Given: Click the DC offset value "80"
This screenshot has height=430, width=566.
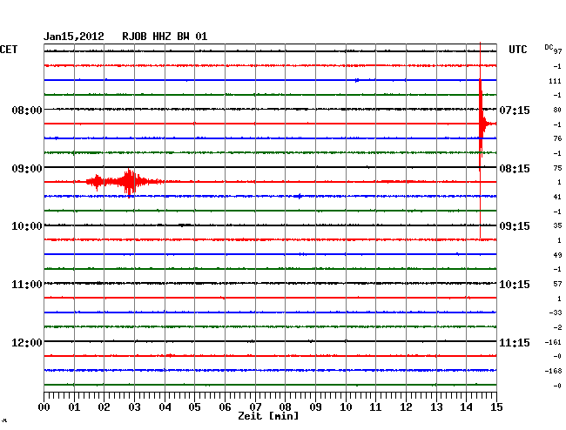Looking at the screenshot, I should pyautogui.click(x=557, y=110).
